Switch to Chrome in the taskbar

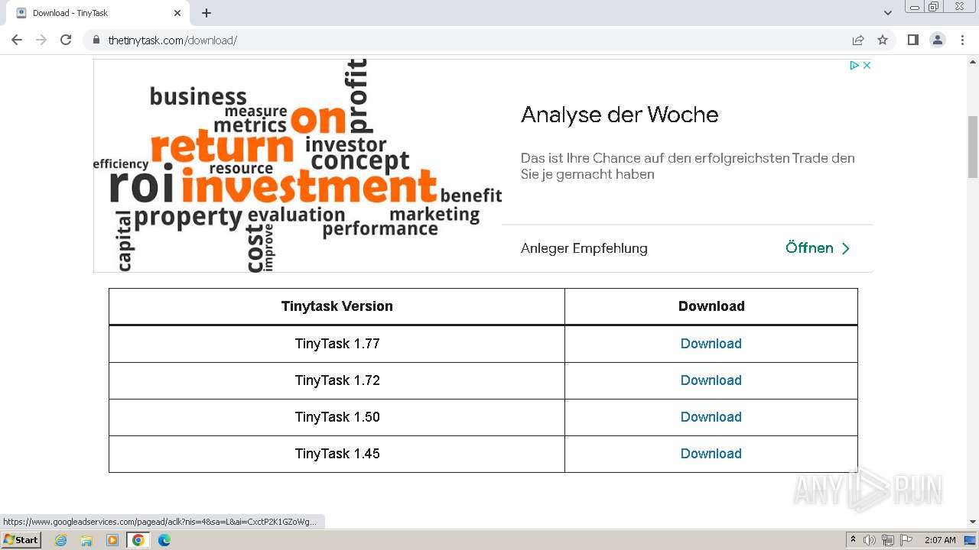tap(138, 540)
